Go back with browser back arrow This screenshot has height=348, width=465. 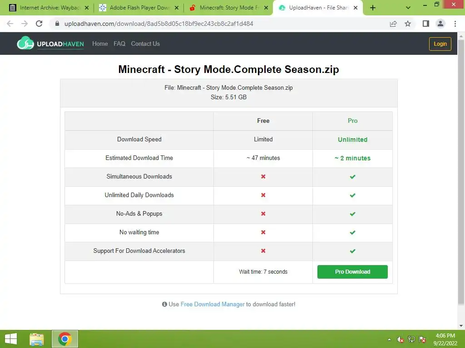[x=10, y=24]
